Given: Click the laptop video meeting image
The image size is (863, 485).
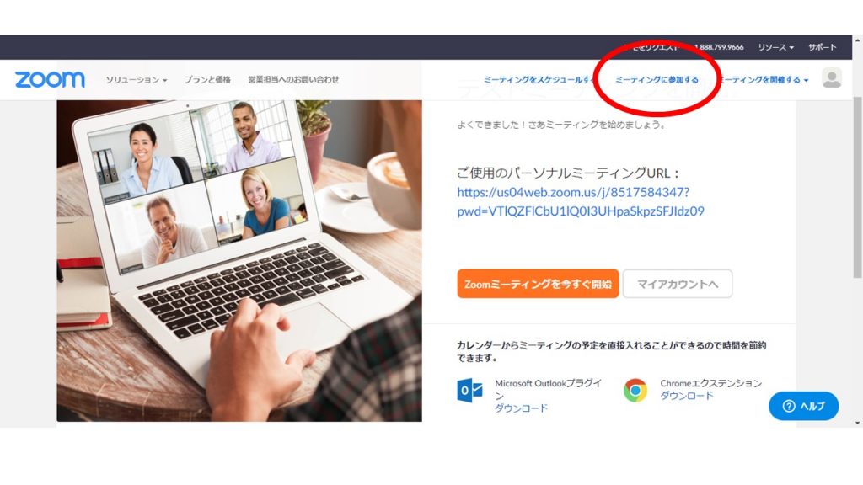Looking at the screenshot, I should 239,261.
